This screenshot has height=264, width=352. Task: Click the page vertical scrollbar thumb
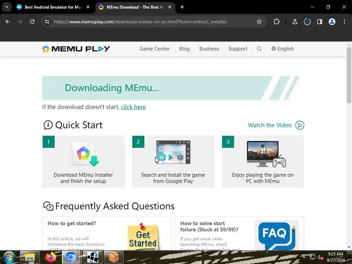click(x=349, y=75)
